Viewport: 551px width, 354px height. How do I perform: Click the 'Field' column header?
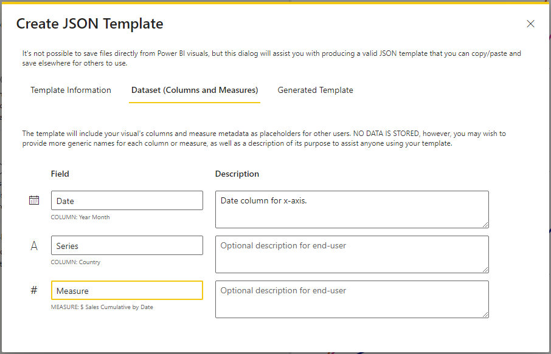[60, 174]
